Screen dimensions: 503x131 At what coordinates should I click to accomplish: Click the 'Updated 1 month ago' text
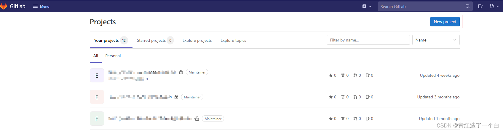[439, 119]
